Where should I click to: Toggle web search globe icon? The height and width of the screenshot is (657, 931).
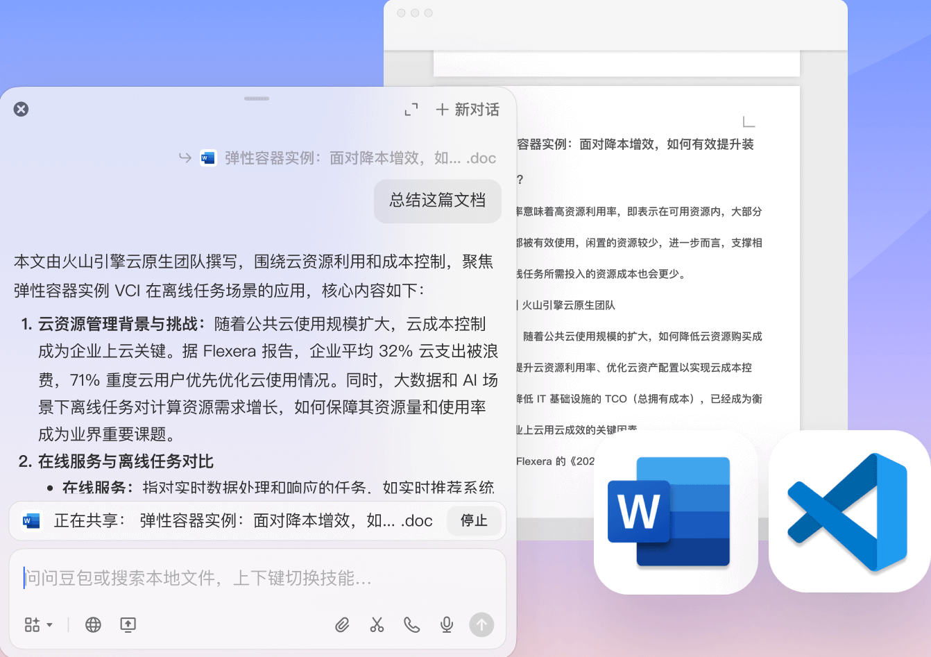[x=93, y=625]
